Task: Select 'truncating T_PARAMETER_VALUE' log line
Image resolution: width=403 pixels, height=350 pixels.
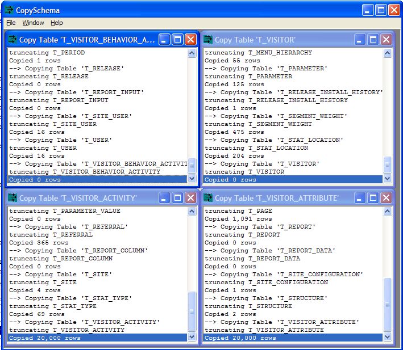Action: (65, 211)
